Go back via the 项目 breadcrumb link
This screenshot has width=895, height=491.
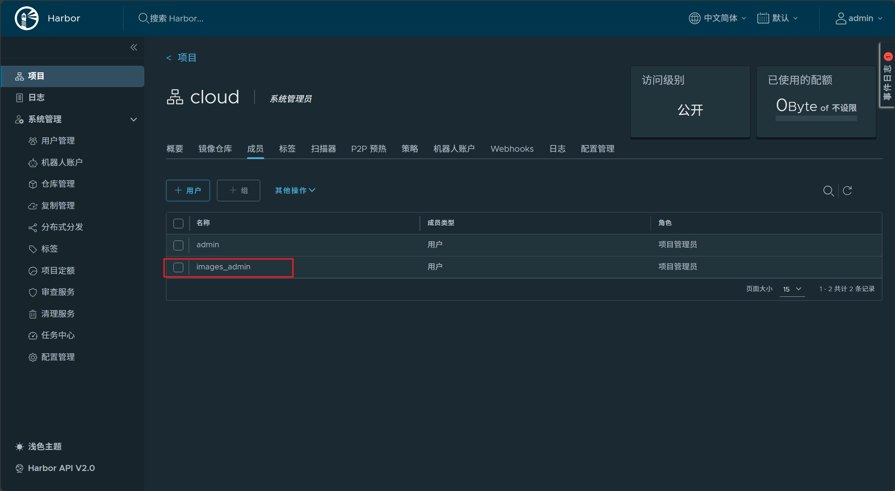(x=186, y=58)
